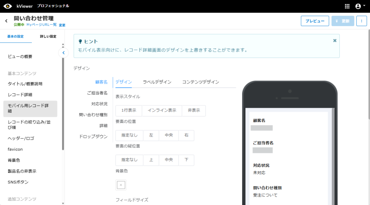Set 要素の位置 to 右
Image resolution: width=370 pixels, height=205 pixels.
pyautogui.click(x=186, y=135)
